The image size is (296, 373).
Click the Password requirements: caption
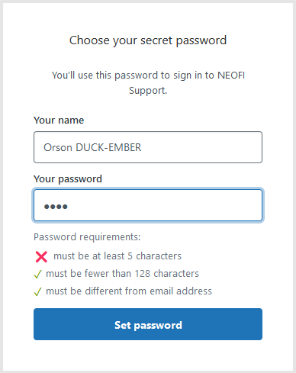(x=87, y=237)
